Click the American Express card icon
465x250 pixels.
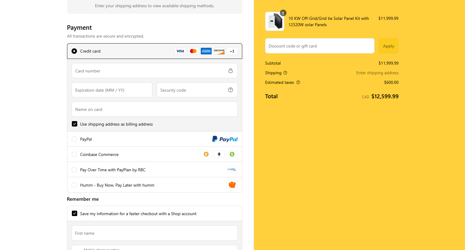[x=206, y=51]
